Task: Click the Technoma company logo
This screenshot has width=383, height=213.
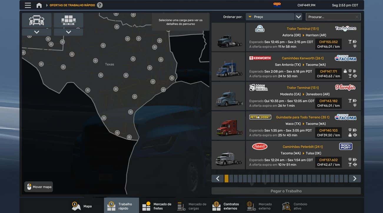Action: 345,29
